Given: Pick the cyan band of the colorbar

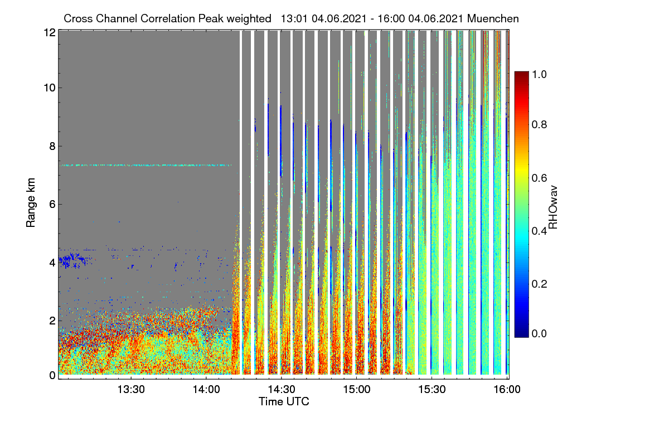Looking at the screenshot, I should [x=521, y=237].
